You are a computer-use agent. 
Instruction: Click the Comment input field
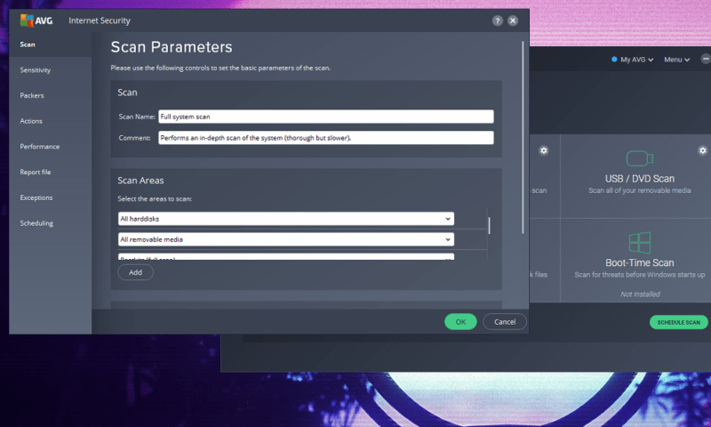click(x=325, y=138)
